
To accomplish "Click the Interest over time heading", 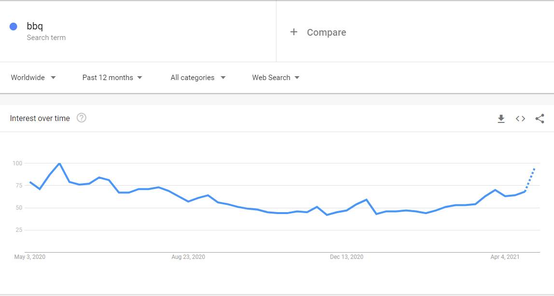I will tap(40, 119).
